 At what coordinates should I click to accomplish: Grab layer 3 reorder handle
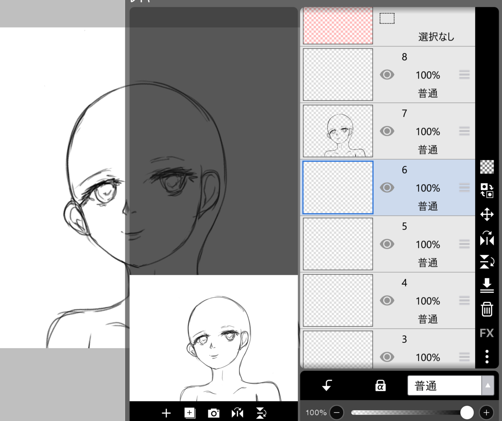pos(464,357)
